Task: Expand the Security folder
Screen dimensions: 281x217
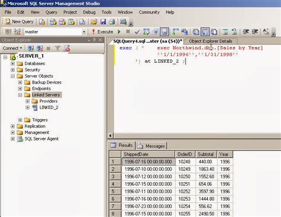Action: click(x=12, y=70)
